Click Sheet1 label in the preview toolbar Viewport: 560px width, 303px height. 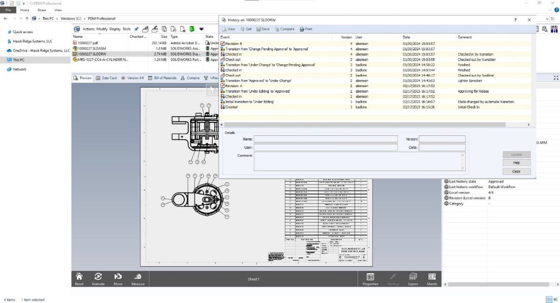coord(253,279)
